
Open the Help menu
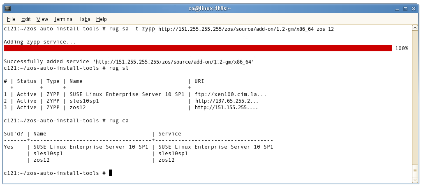point(101,19)
